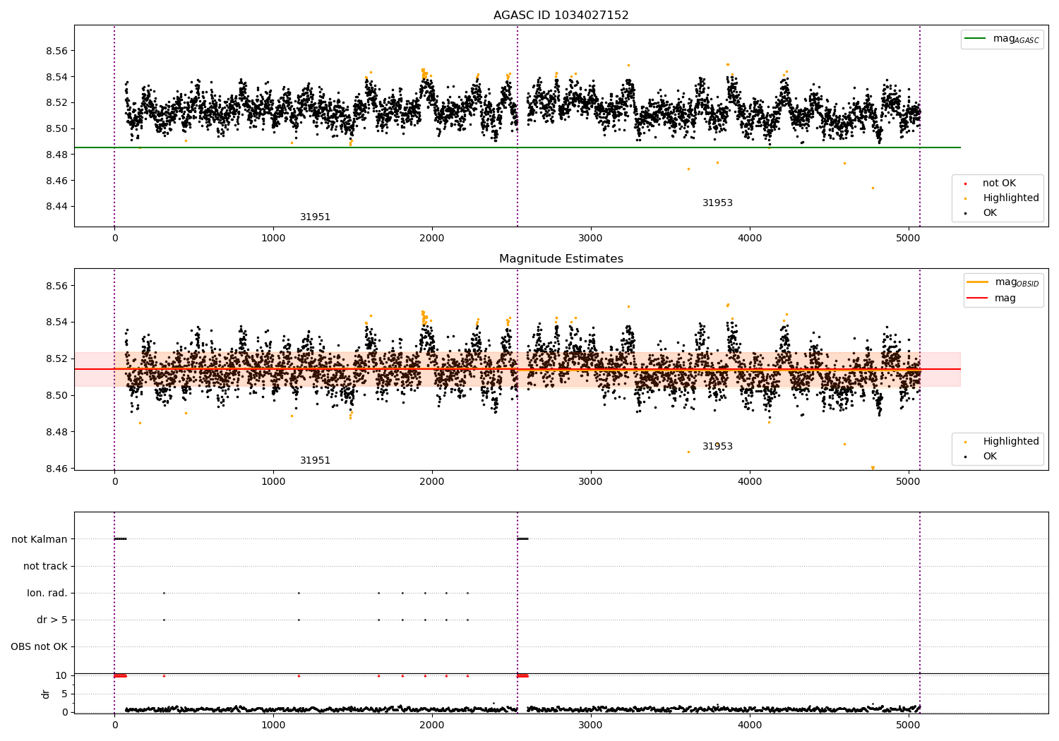The width and height of the screenshot is (1059, 741).
Task: Click the 8.46 y-tick in the Magnitude Estimates plot
Action: pos(56,469)
